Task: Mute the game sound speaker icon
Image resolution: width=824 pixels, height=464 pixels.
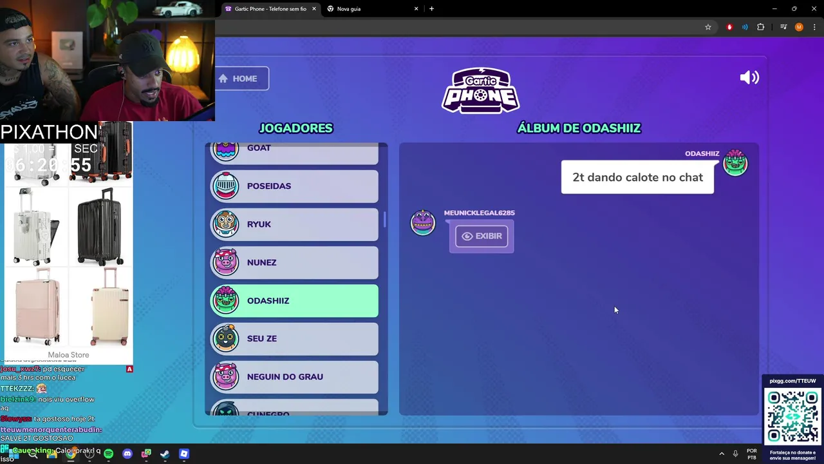Action: click(749, 78)
